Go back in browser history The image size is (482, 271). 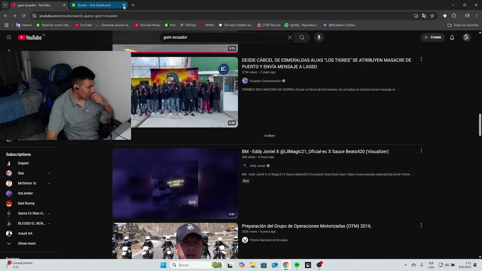coord(5,16)
